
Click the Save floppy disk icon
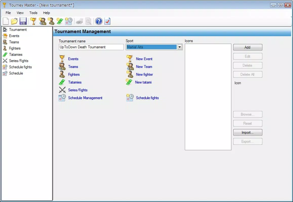pyautogui.click(x=23, y=21)
